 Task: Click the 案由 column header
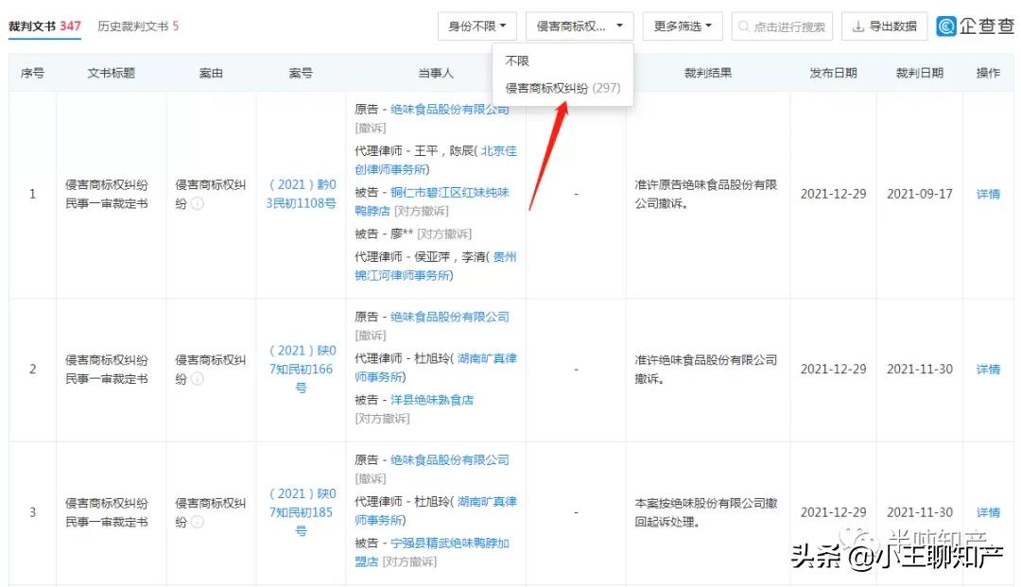[211, 73]
